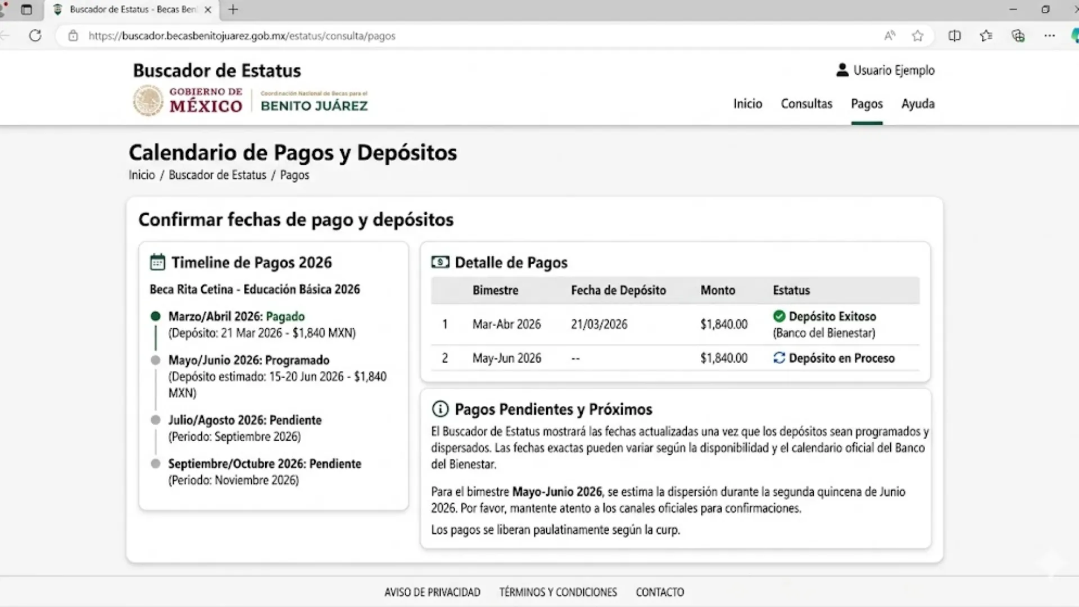The image size is (1079, 607).
Task: Click the Julio/Agosto 2026: Pendiente entry
Action: point(245,420)
